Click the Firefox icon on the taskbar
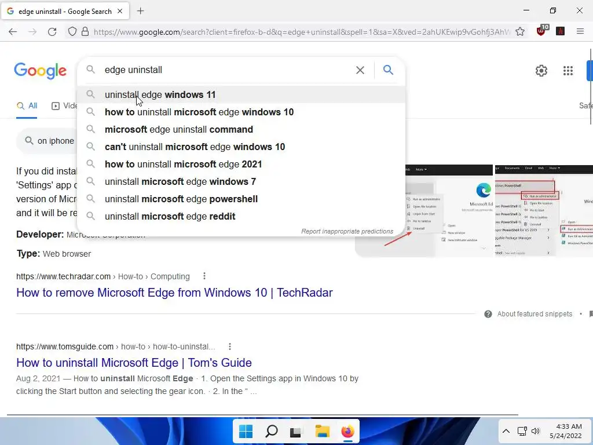593x445 pixels. (347, 431)
